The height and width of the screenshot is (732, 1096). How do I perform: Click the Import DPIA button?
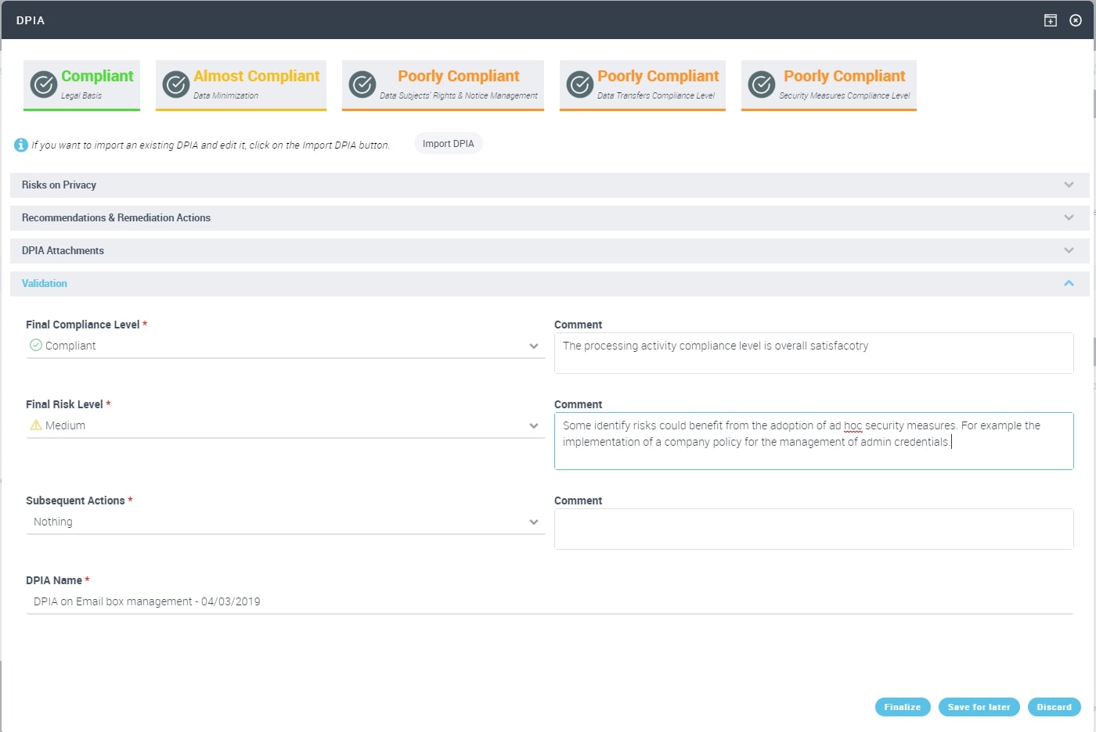pyautogui.click(x=448, y=144)
